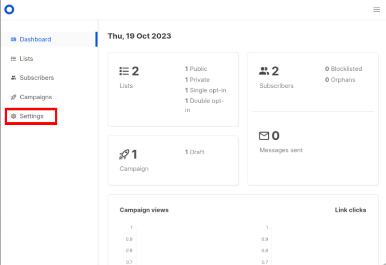Open the hamburger menu icon

coord(376,9)
